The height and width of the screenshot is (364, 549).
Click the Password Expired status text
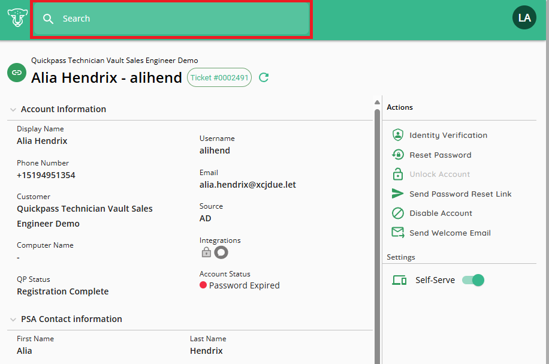pos(245,285)
